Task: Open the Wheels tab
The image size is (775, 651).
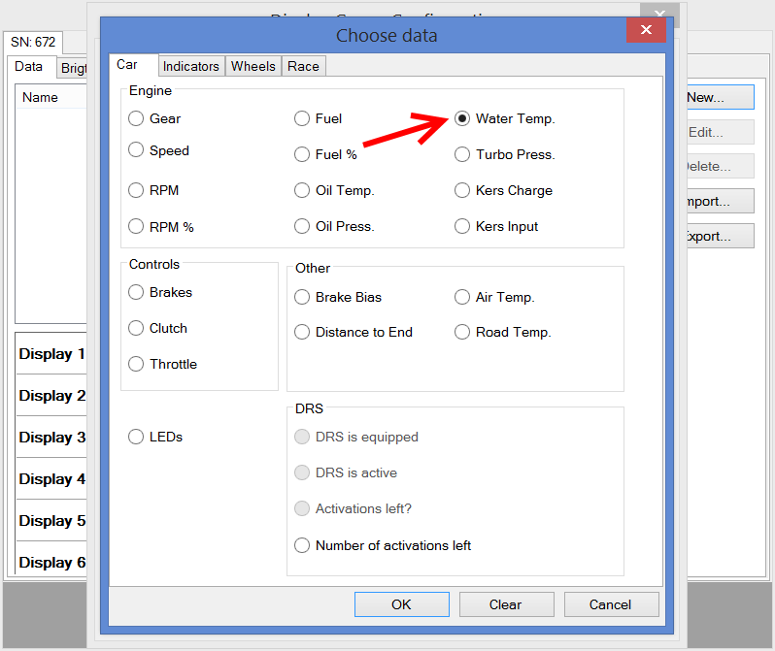Action: 253,66
